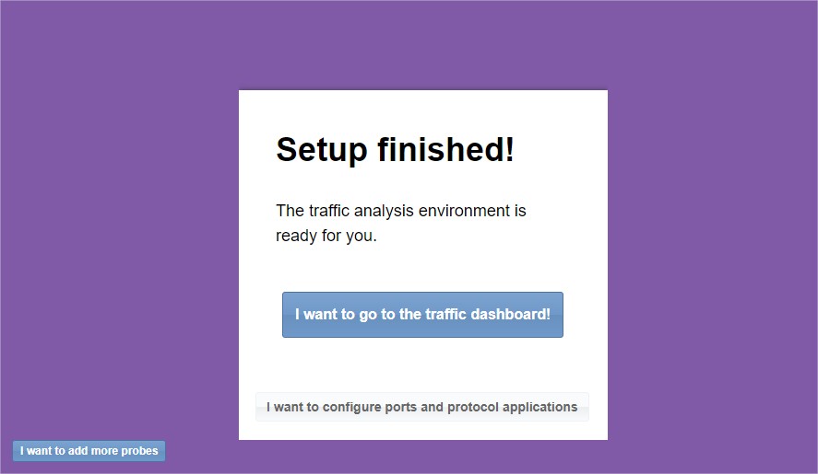Viewport: 818px width, 474px height.
Task: Click the word "finished!" in the heading
Action: (445, 149)
